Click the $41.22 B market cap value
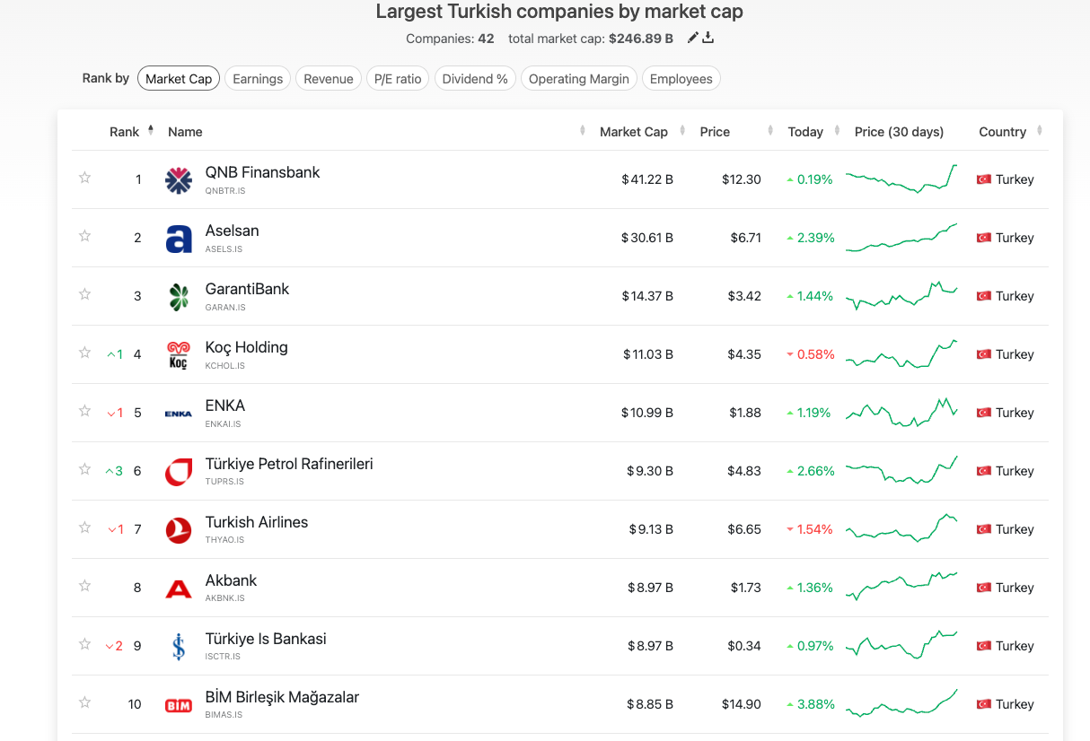 [647, 179]
